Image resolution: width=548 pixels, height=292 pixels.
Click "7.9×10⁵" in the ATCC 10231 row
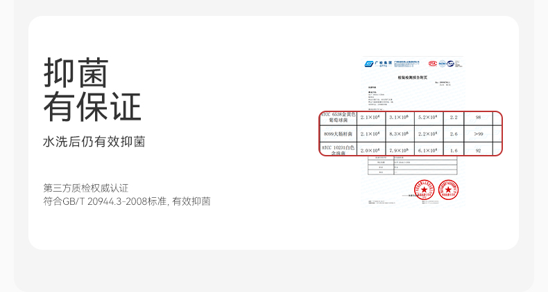(400, 151)
